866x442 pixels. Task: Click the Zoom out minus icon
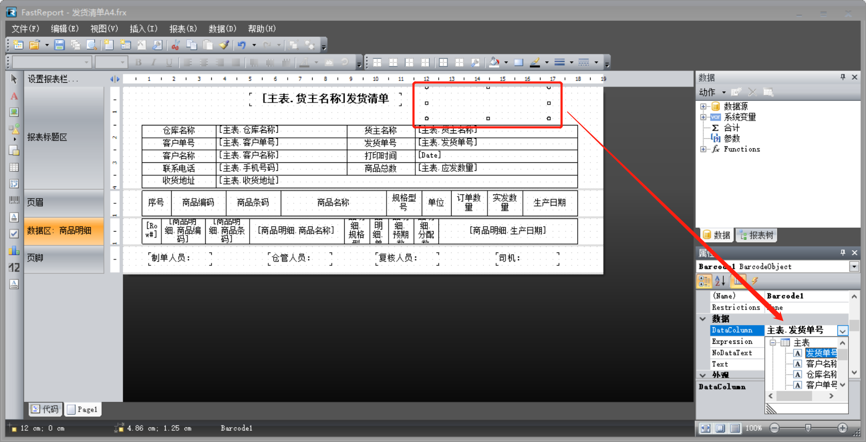point(775,428)
